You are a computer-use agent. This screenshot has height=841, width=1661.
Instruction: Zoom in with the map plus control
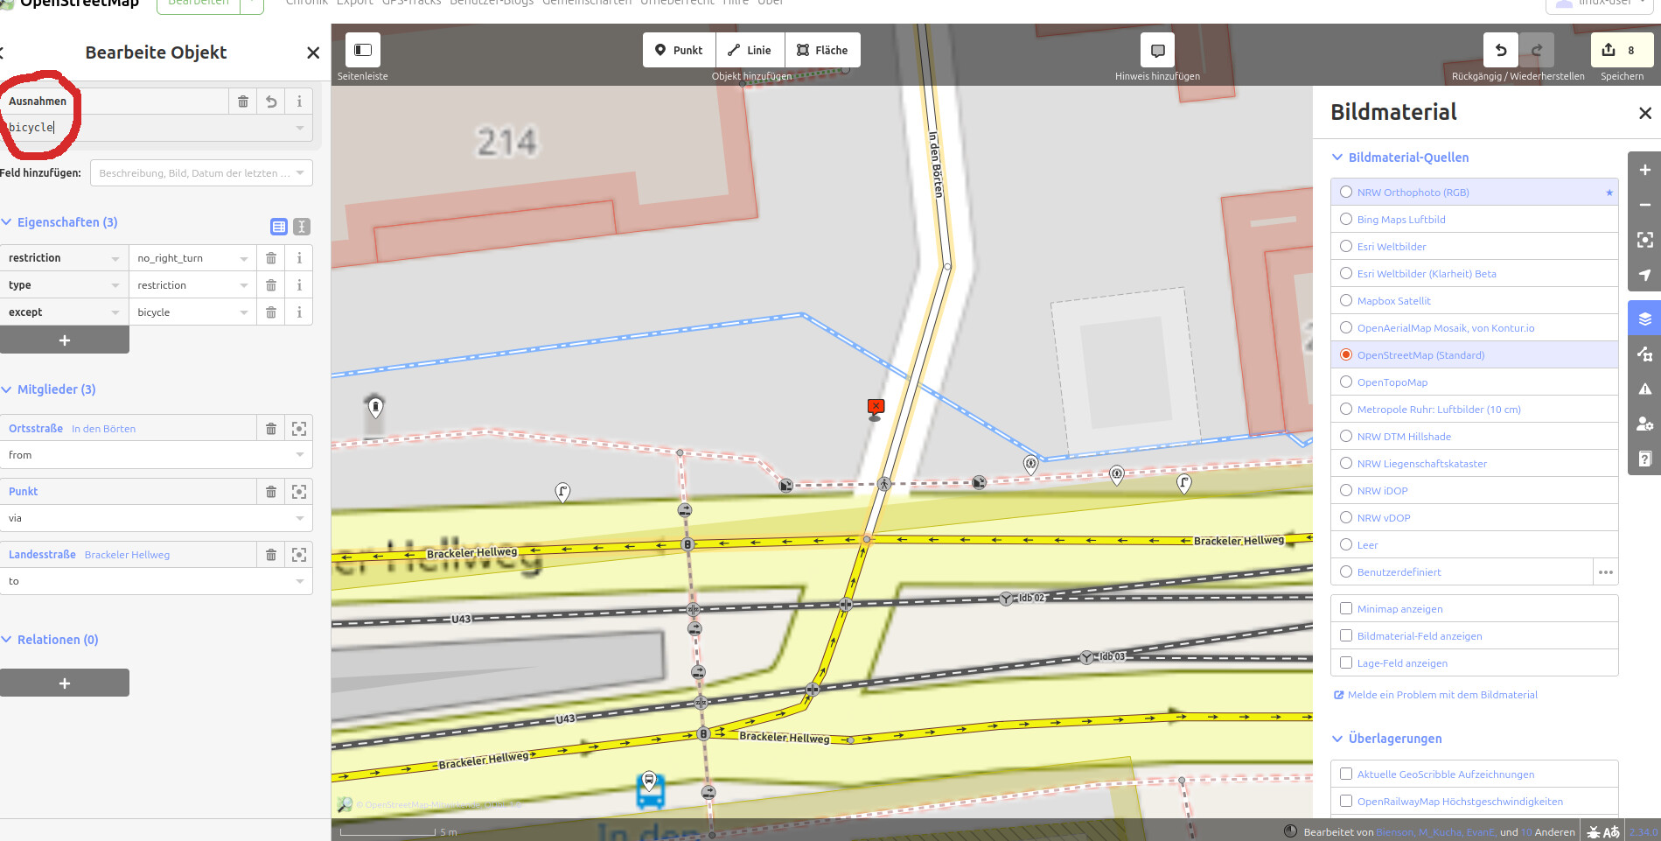point(1644,170)
